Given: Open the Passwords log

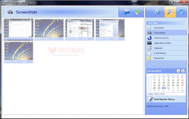Looking at the screenshot, I should point(167,58).
